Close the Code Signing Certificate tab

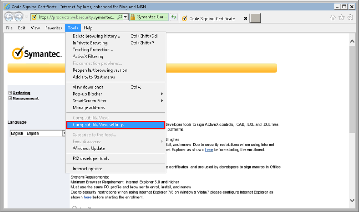tap(246, 18)
